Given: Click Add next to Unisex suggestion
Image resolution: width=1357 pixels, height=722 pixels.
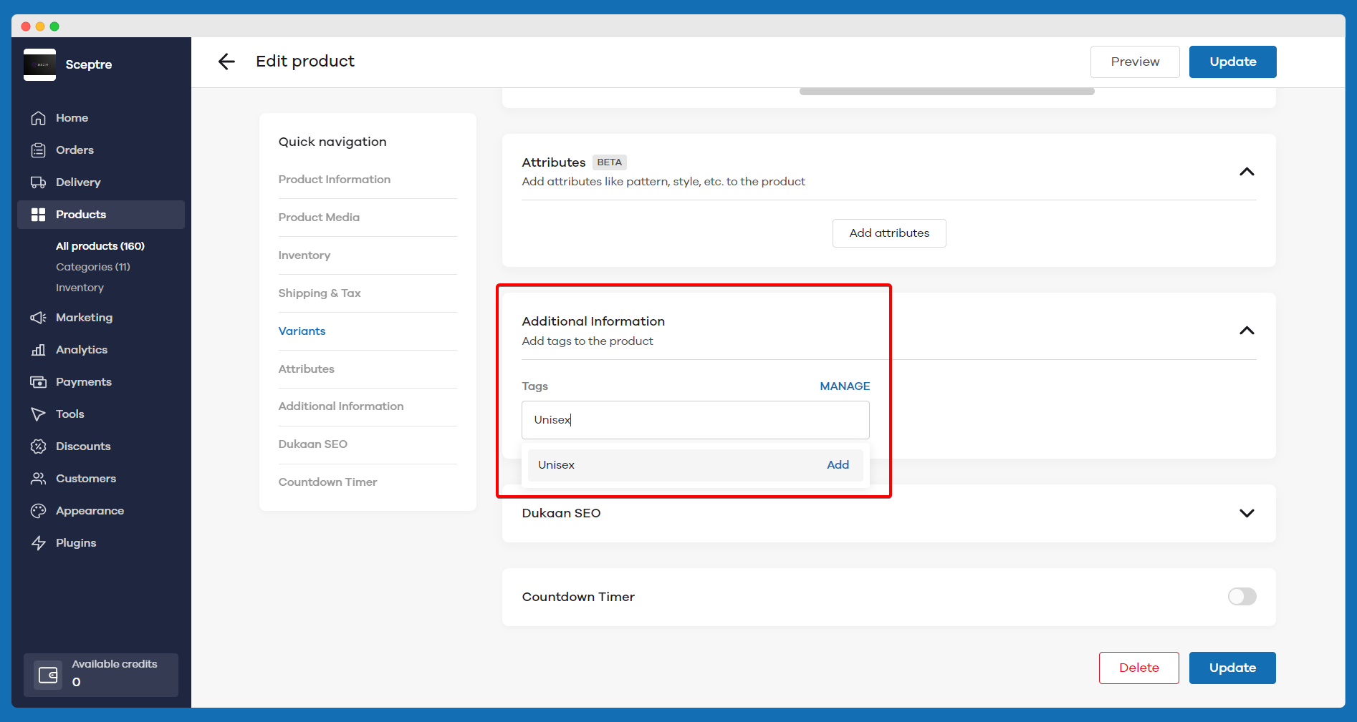Looking at the screenshot, I should pos(838,465).
